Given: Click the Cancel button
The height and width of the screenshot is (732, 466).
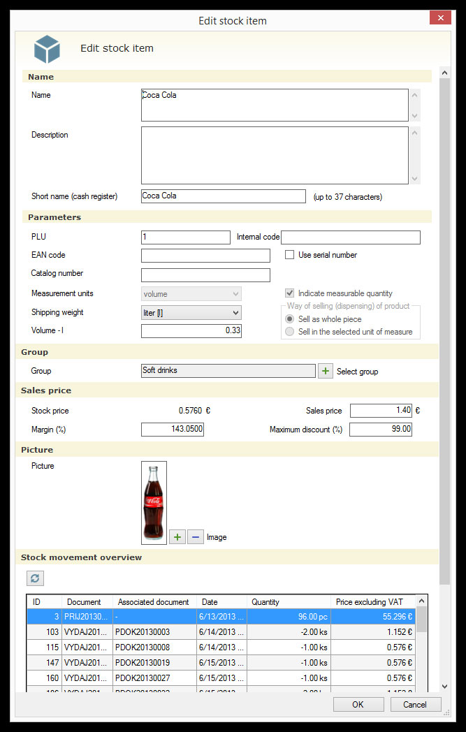Looking at the screenshot, I should coord(415,705).
